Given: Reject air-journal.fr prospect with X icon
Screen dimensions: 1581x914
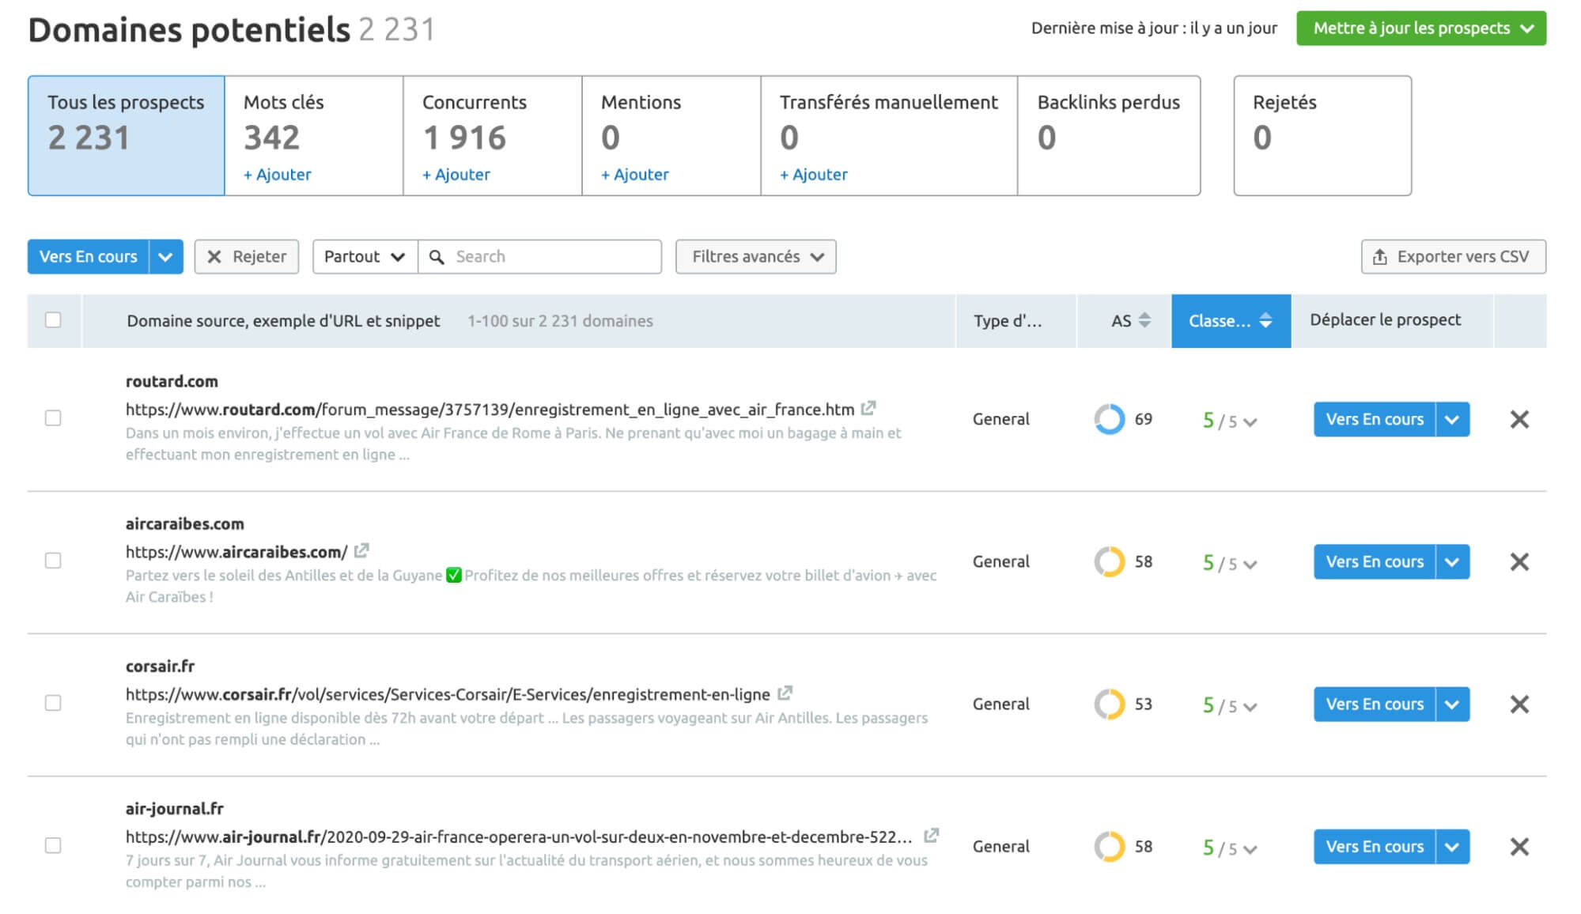Looking at the screenshot, I should (x=1519, y=846).
